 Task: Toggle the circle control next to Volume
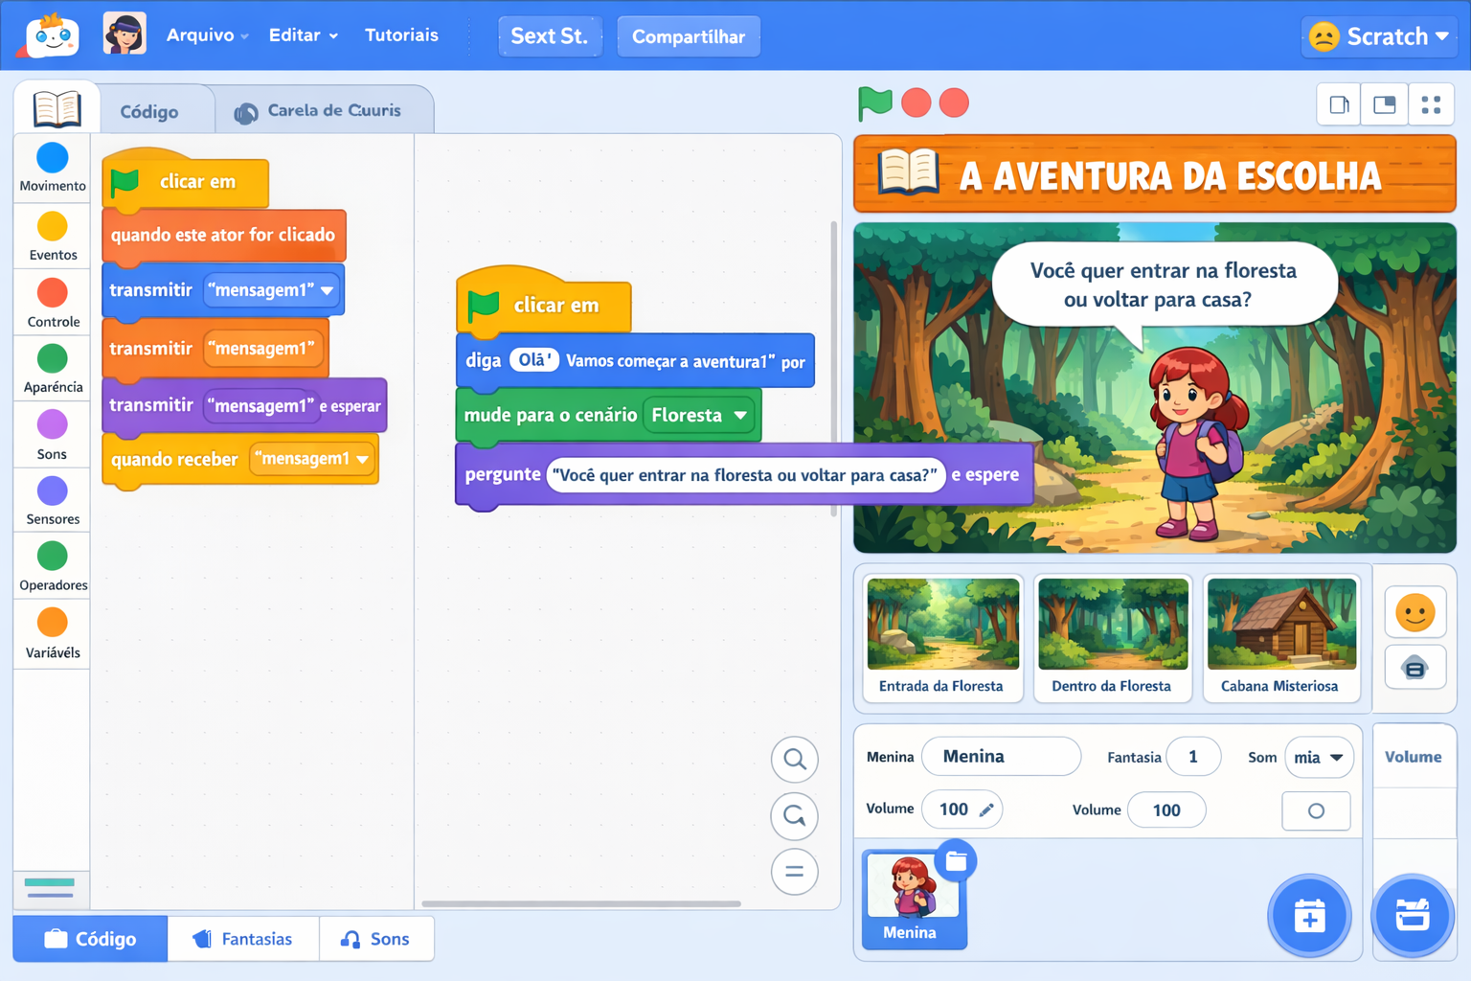pyautogui.click(x=1316, y=810)
